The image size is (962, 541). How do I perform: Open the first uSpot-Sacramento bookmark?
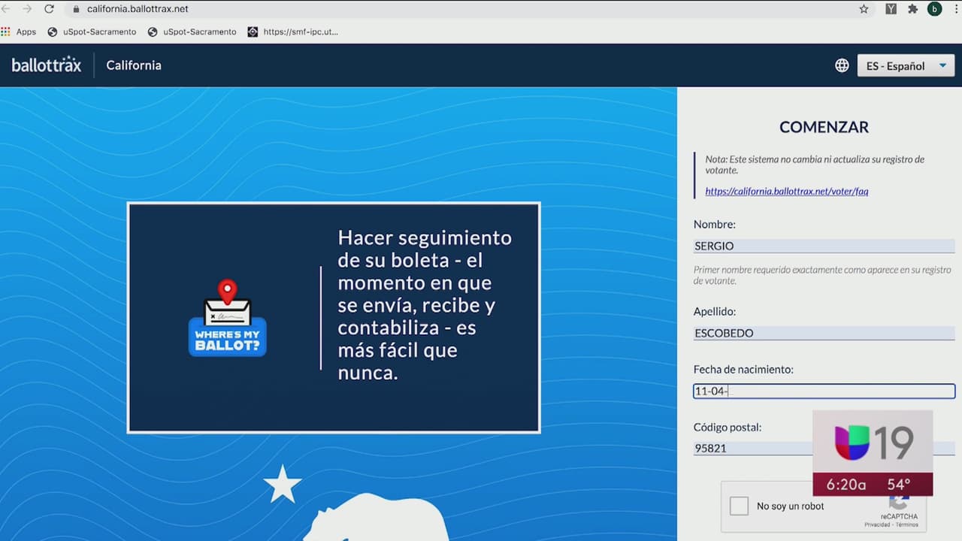(x=92, y=32)
